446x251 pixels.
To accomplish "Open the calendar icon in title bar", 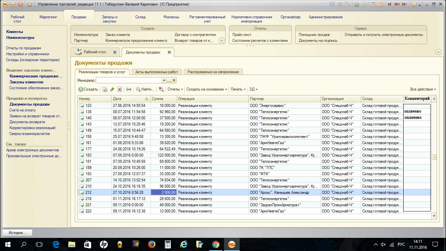I will pos(381,5).
